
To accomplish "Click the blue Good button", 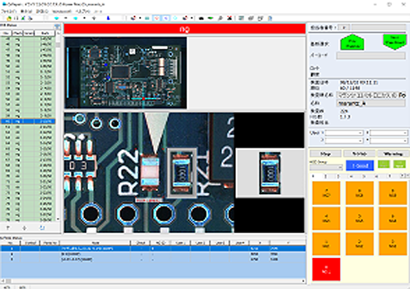I will coord(360,166).
